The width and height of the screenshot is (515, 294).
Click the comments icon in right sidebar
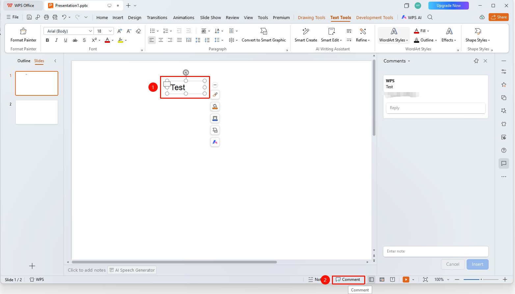tap(504, 163)
